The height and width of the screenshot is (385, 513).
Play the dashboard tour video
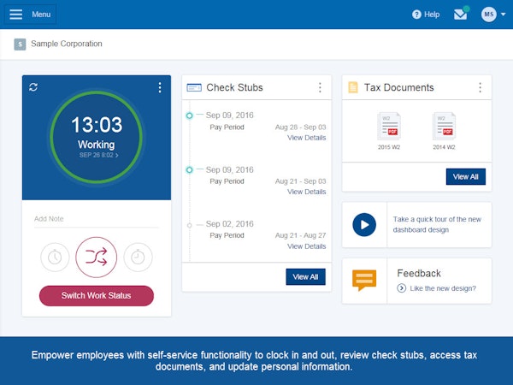(x=364, y=225)
